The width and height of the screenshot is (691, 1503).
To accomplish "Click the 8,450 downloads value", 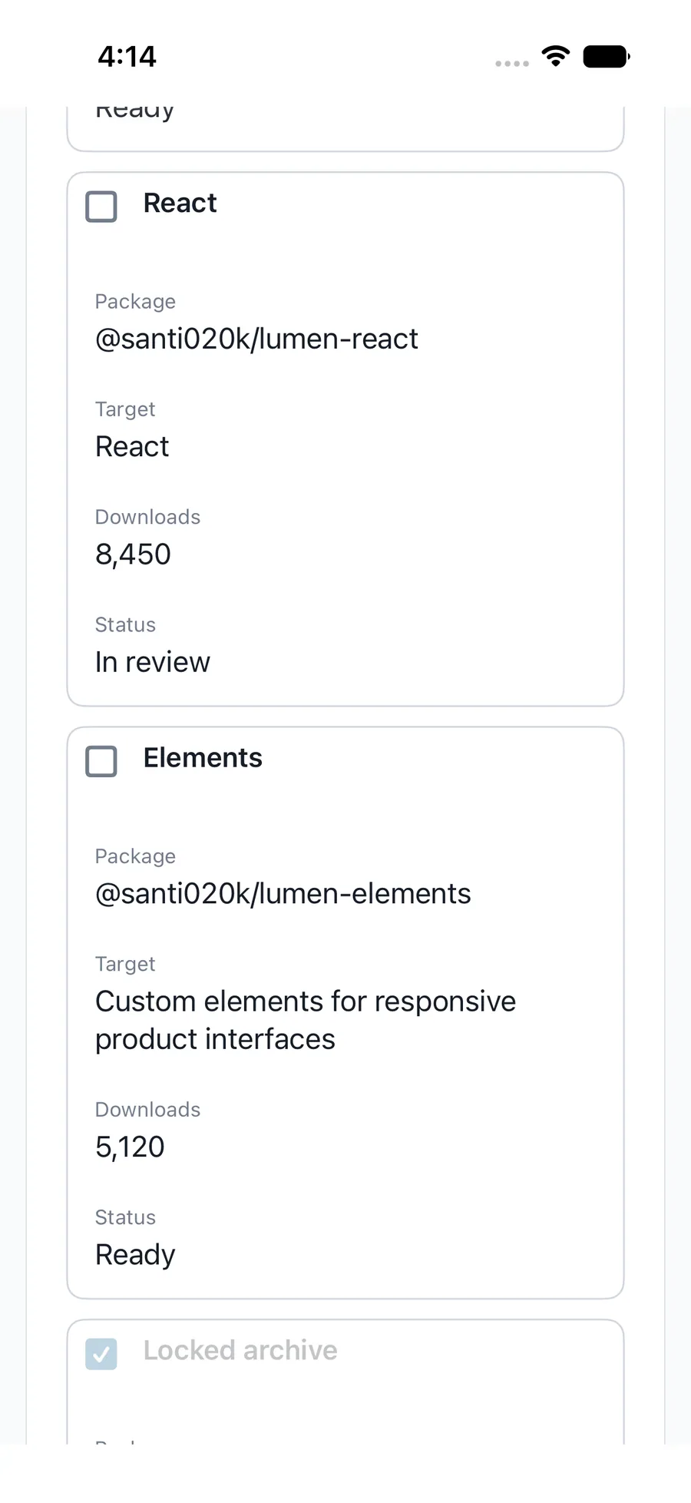I will (x=133, y=555).
